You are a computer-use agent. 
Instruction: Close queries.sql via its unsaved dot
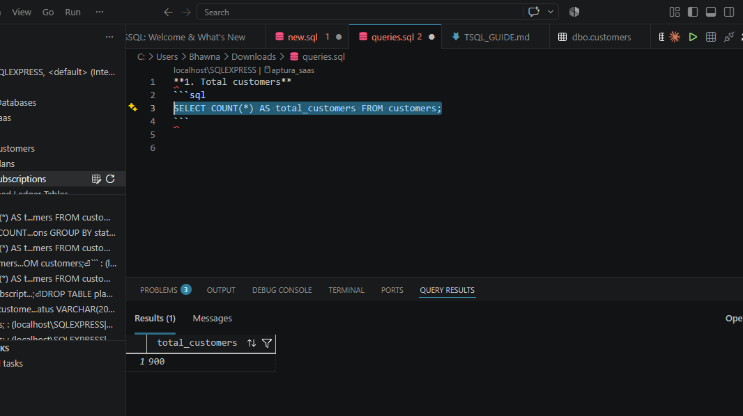pyautogui.click(x=431, y=37)
